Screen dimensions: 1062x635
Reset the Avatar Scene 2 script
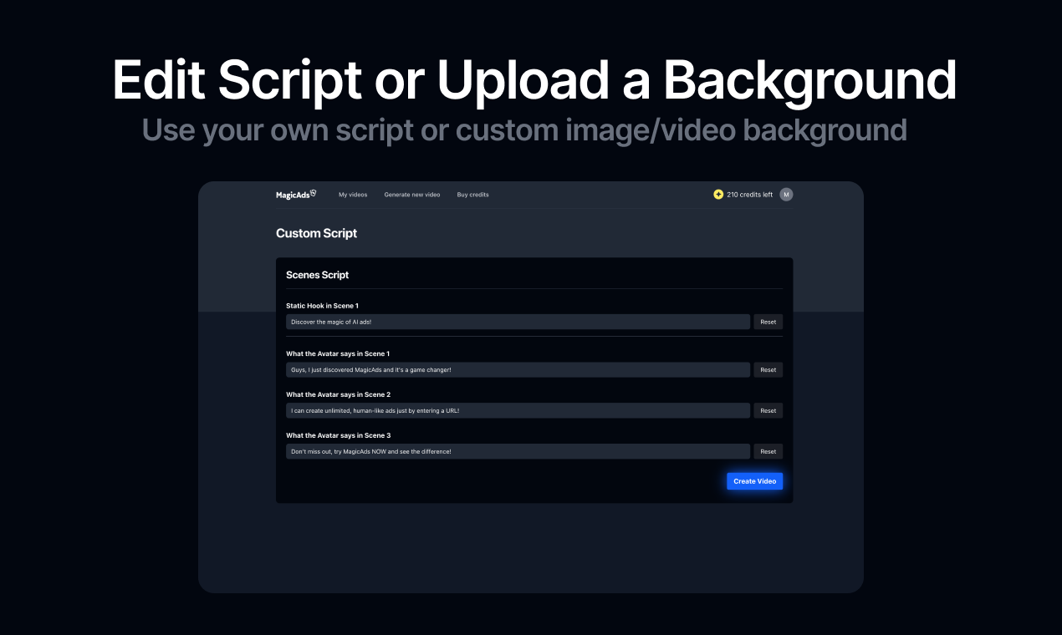click(768, 410)
